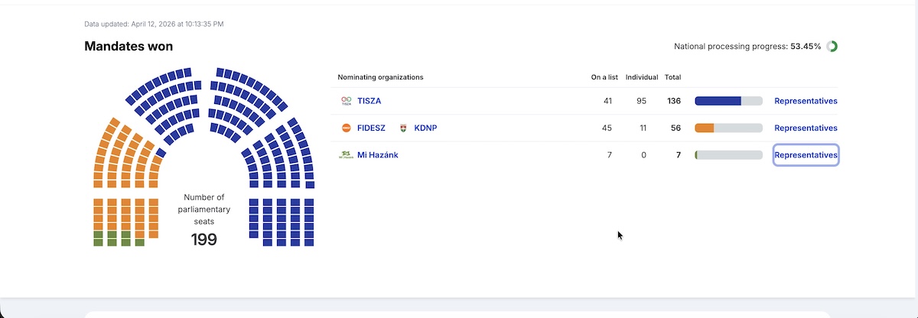Click the 'Total' column header
This screenshot has width=918, height=318.
pyautogui.click(x=672, y=77)
